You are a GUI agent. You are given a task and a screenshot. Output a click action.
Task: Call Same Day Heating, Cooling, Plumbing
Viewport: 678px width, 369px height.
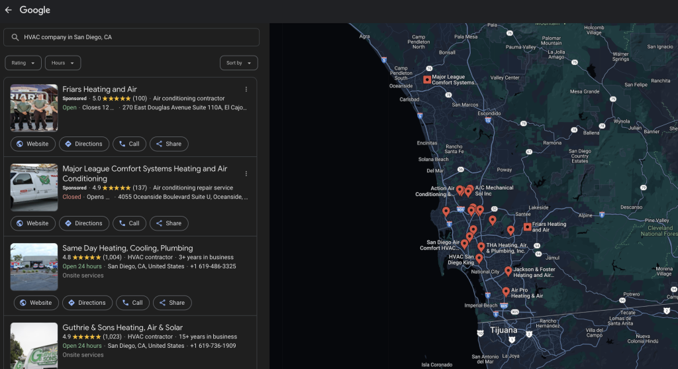pos(132,302)
